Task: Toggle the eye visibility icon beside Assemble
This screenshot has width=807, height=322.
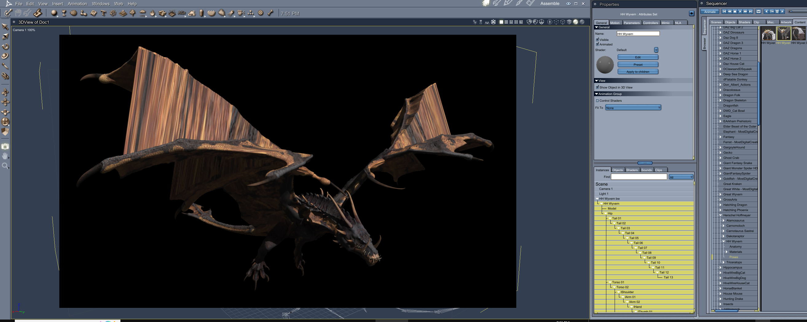Action: tap(568, 4)
